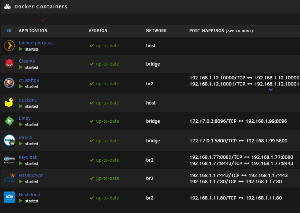This screenshot has height=213, width=300.
Task: Click the duckdns yellow duck icon
Action: [9, 102]
